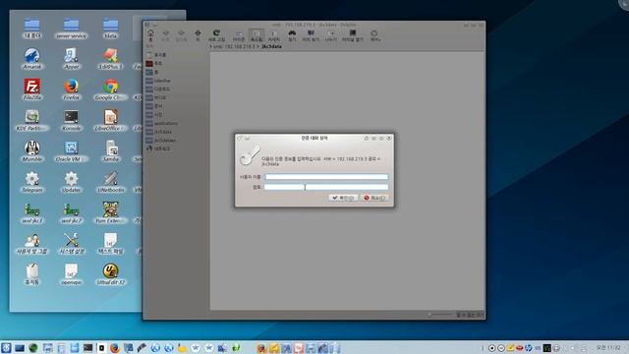Switch Dolphin to Details view mode
Viewport: 629px width, 354px height.
[x=273, y=36]
